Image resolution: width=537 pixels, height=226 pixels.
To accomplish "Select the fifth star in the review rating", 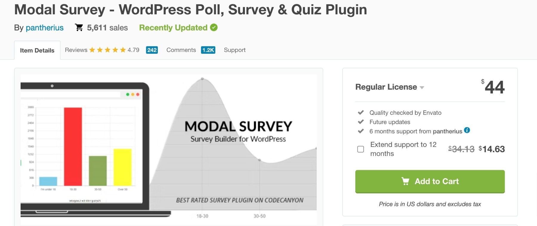I will click(122, 50).
